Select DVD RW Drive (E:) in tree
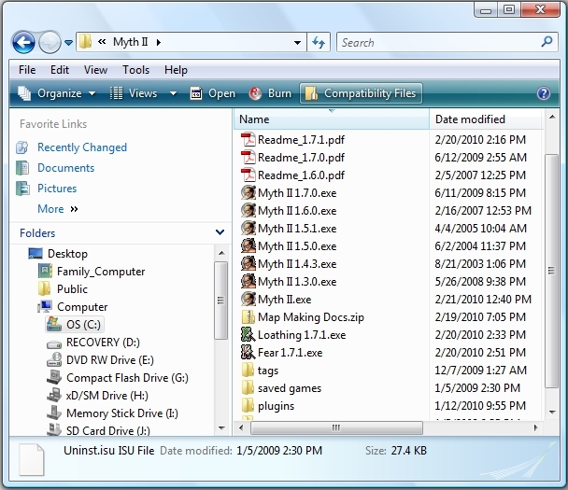568x490 pixels. (x=109, y=360)
